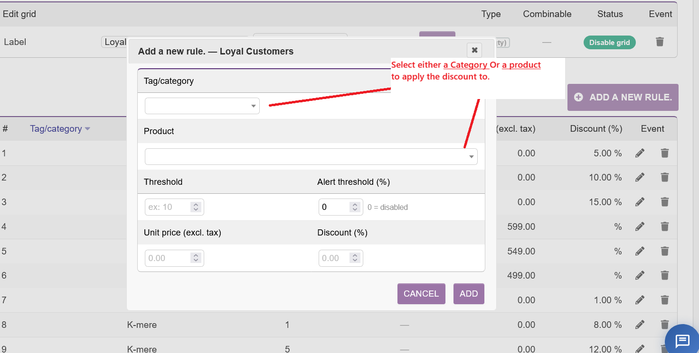Edit rule 3 with 15.00 % discount
The width and height of the screenshot is (699, 353).
coord(640,202)
